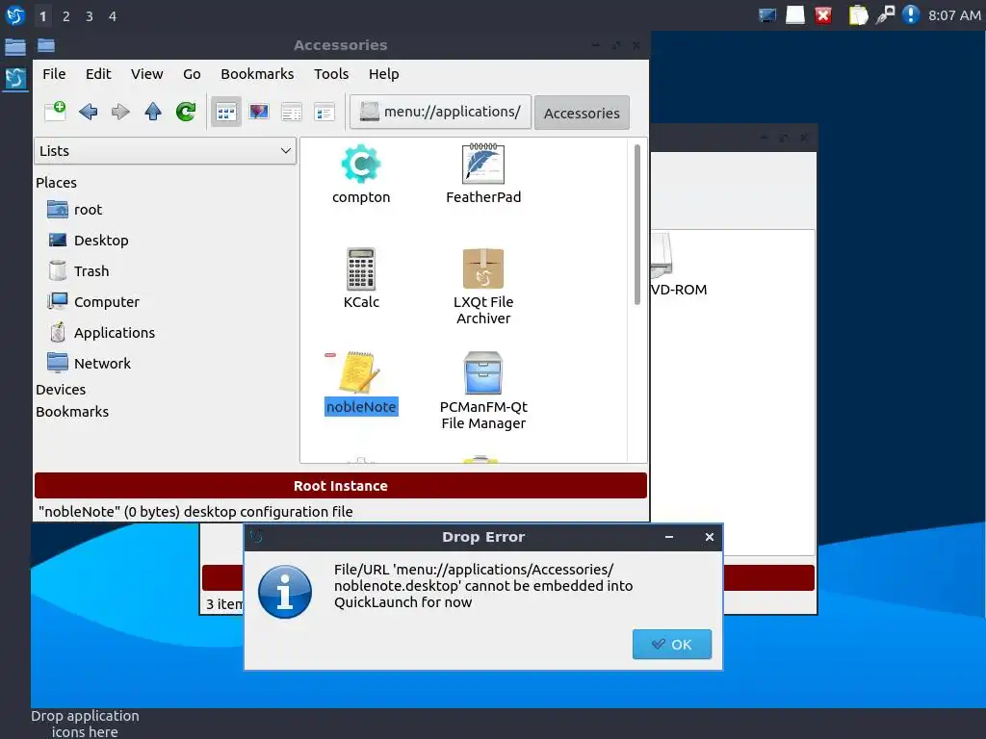Screen dimensions: 986x739
Task: Switch to compact list view mode
Action: (292, 112)
